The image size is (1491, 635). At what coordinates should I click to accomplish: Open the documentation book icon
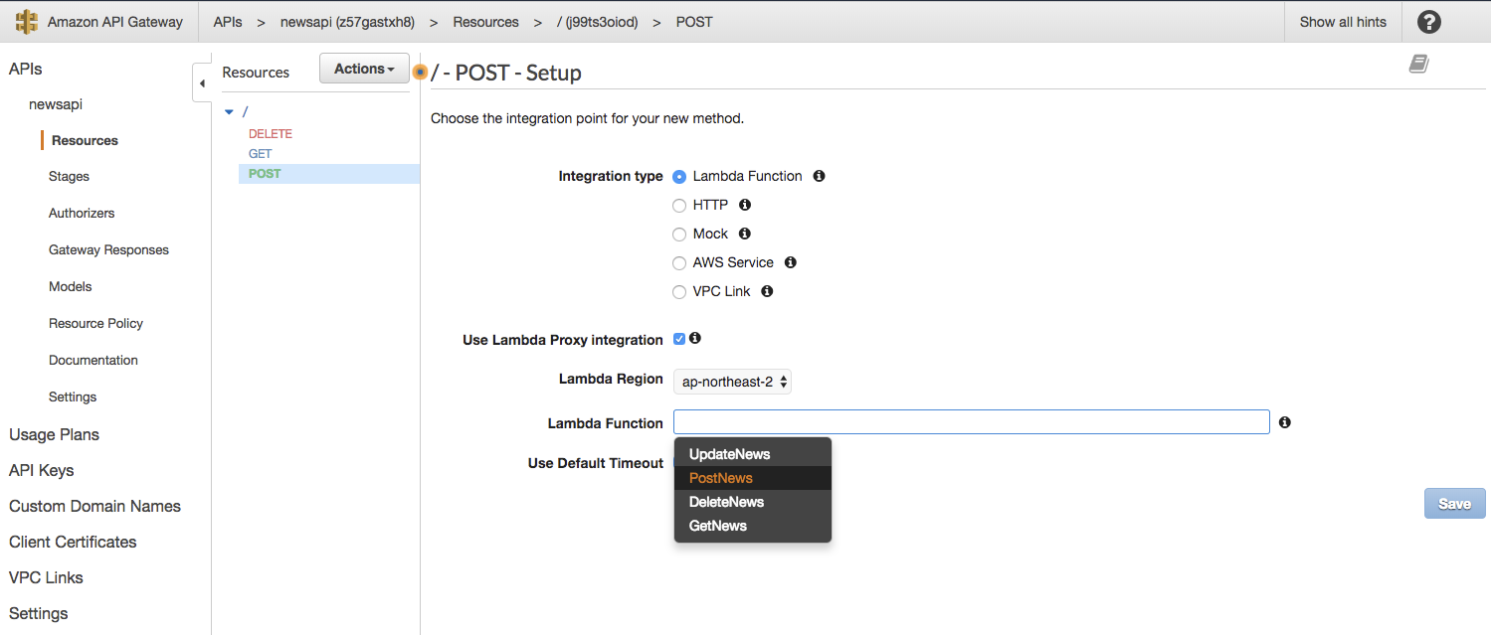pyautogui.click(x=1418, y=64)
